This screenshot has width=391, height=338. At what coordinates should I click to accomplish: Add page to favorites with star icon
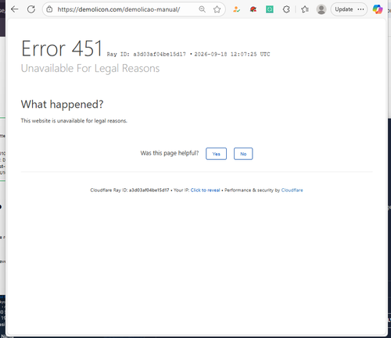pyautogui.click(x=217, y=9)
